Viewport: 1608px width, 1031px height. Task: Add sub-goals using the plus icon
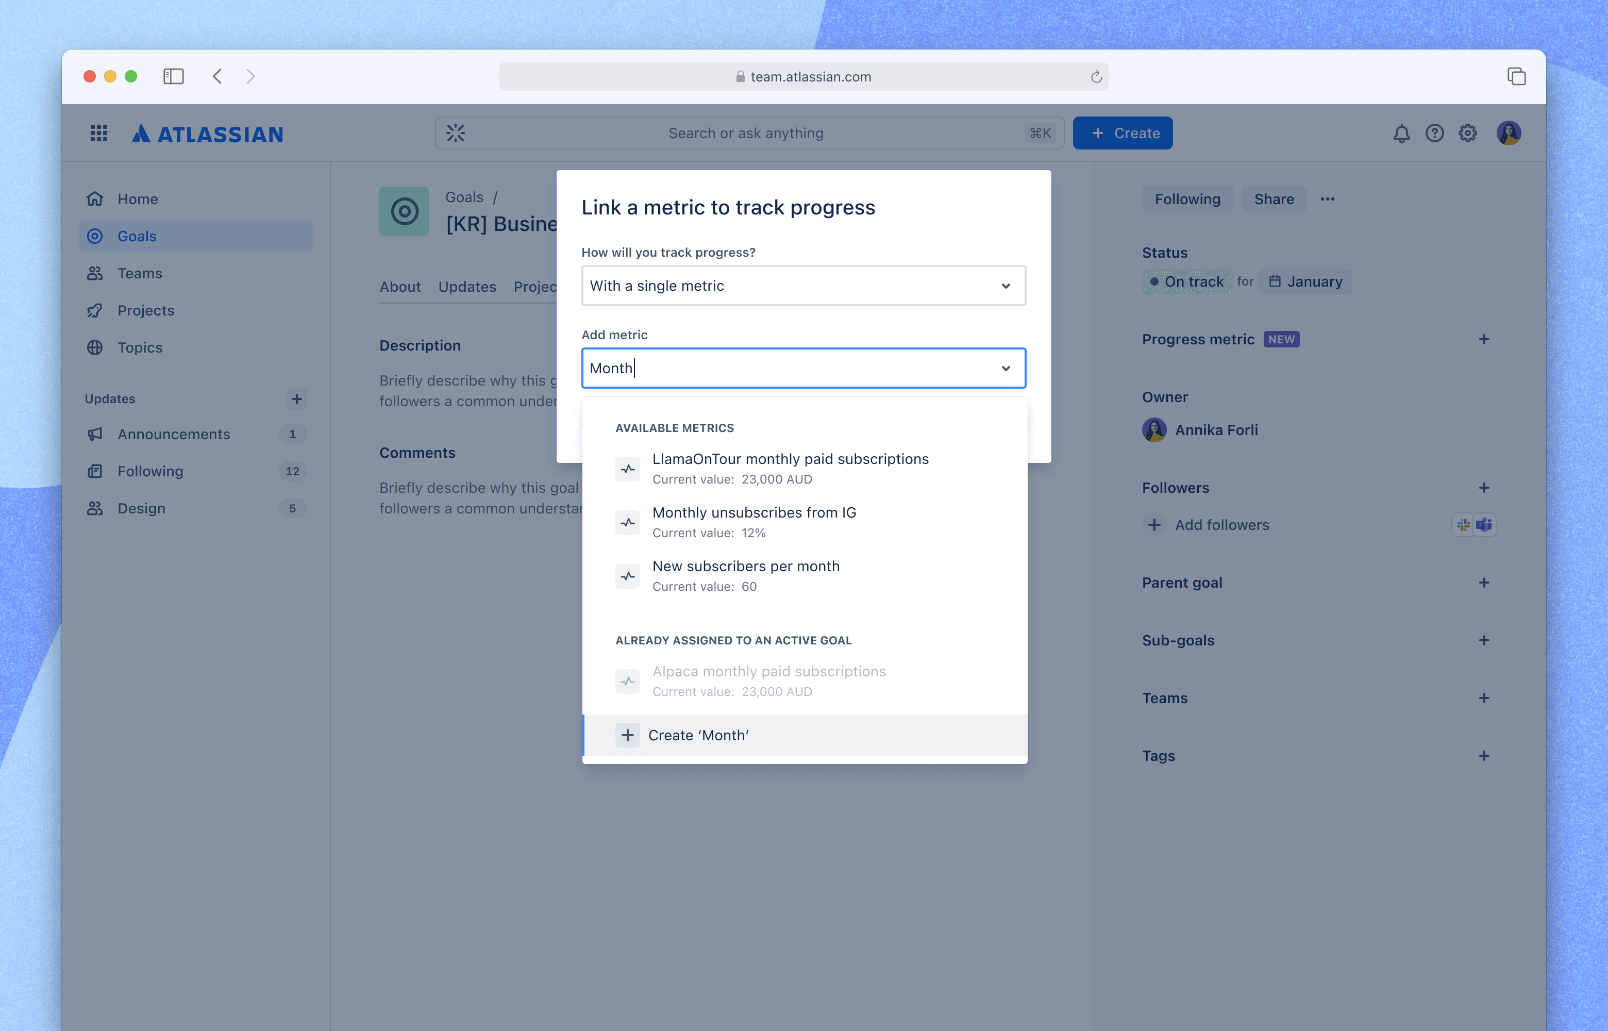(1484, 641)
